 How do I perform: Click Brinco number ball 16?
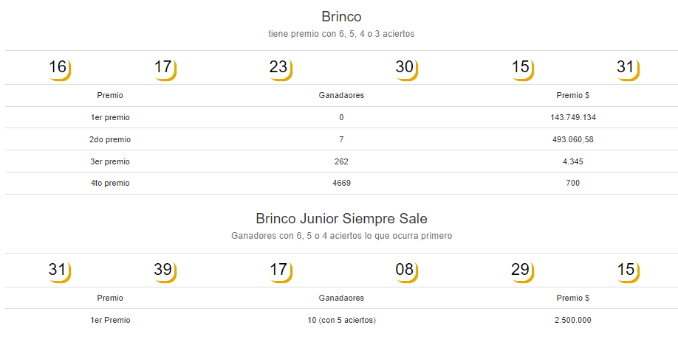(59, 69)
